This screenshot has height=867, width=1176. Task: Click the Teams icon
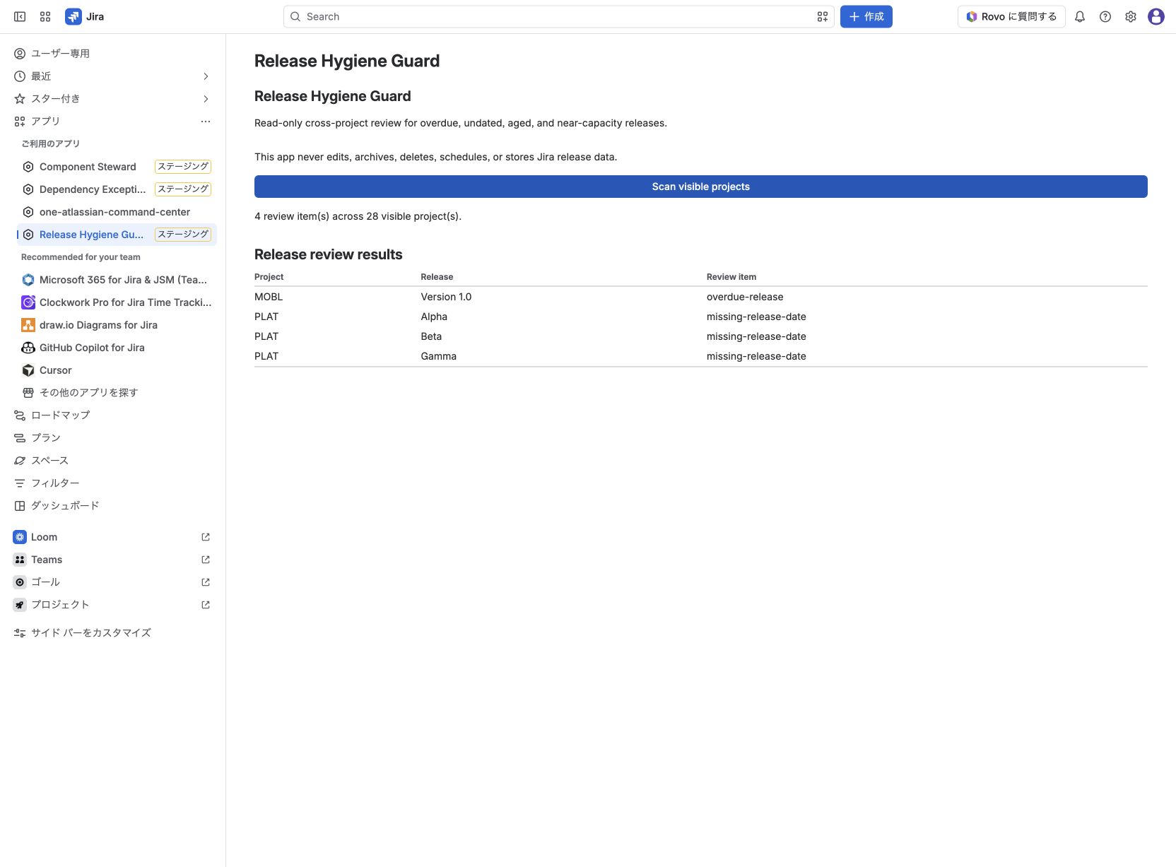(x=20, y=560)
